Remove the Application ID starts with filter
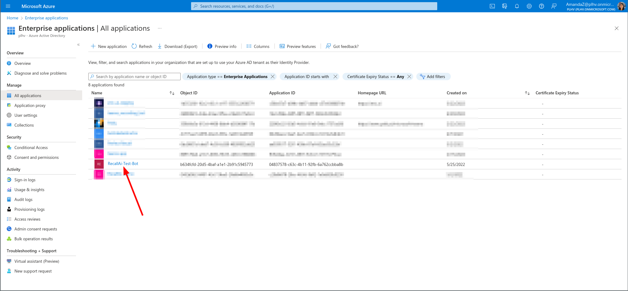 click(335, 77)
